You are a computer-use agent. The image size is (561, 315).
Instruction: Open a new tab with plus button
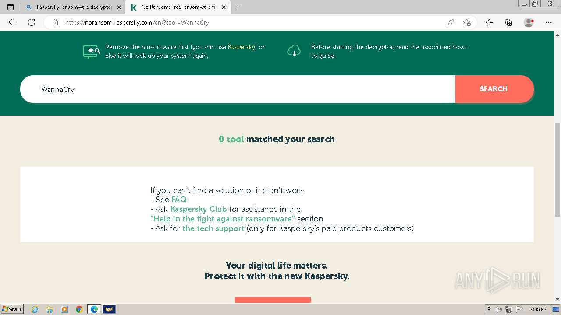click(x=238, y=7)
